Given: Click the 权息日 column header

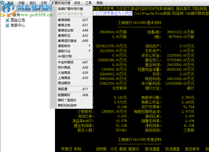Looking at the screenshot, I should [x=66, y=149].
